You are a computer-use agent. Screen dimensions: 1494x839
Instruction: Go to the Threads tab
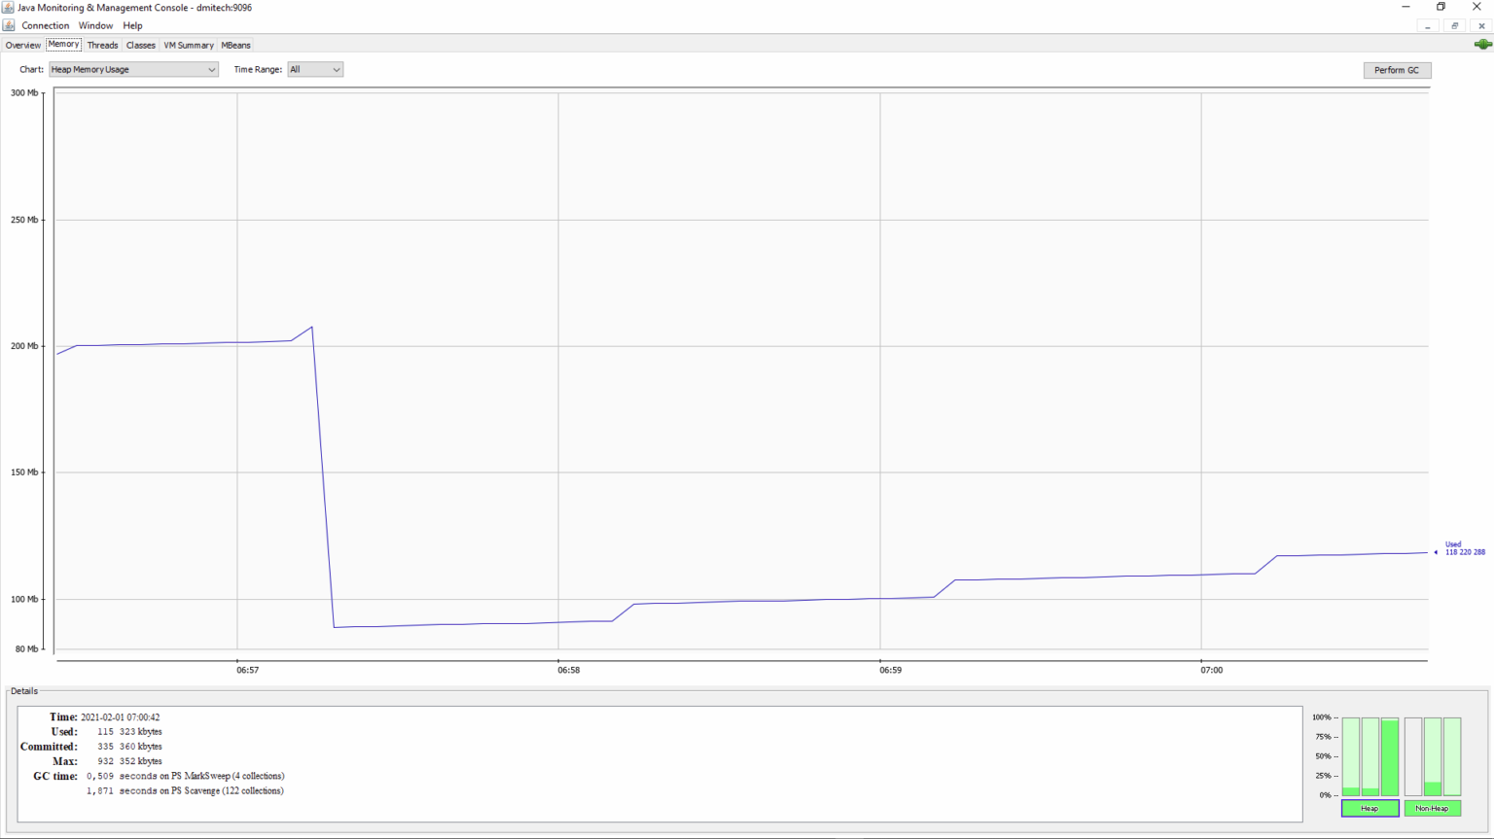point(102,46)
